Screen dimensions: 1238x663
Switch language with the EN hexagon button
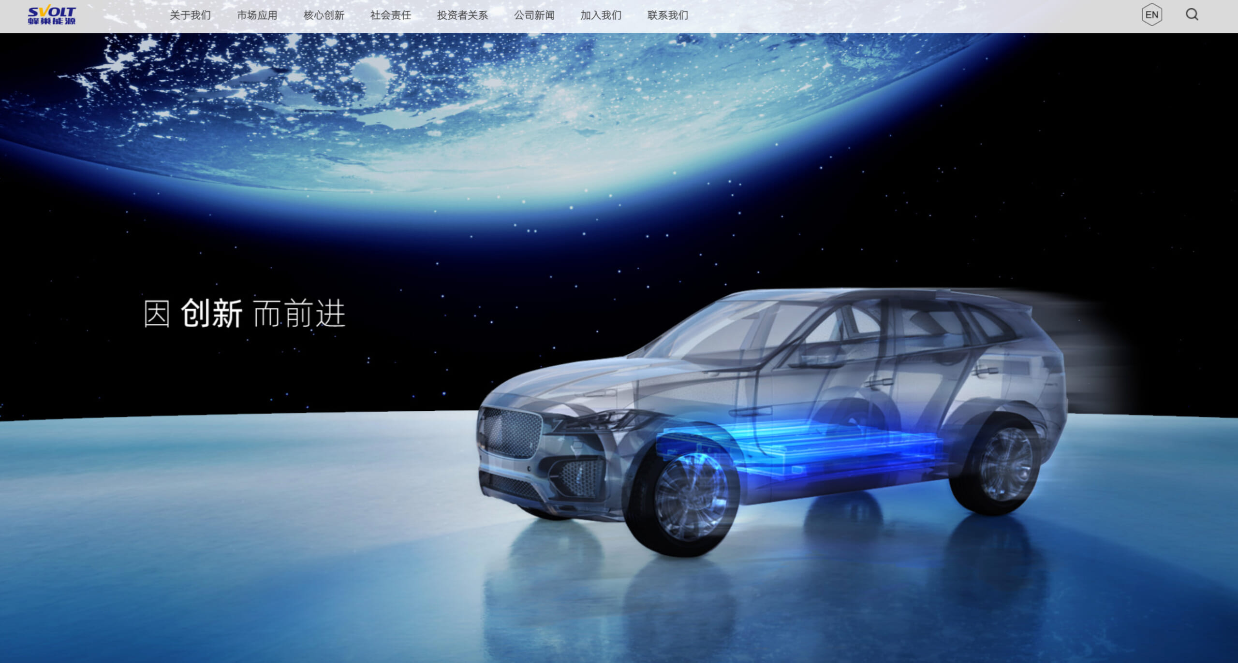[1152, 15]
